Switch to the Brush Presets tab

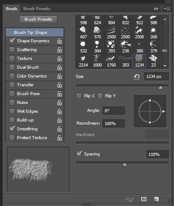pos(37,9)
